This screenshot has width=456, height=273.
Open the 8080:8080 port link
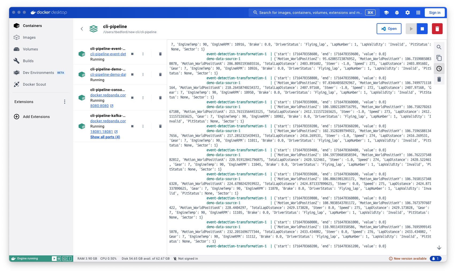tap(99, 106)
